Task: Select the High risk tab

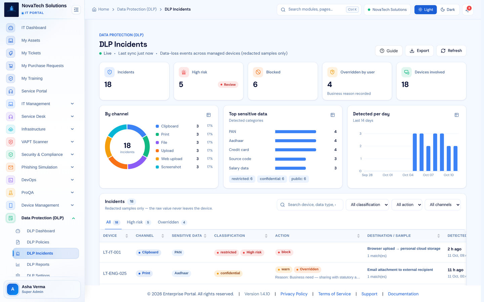Action: [x=138, y=222]
